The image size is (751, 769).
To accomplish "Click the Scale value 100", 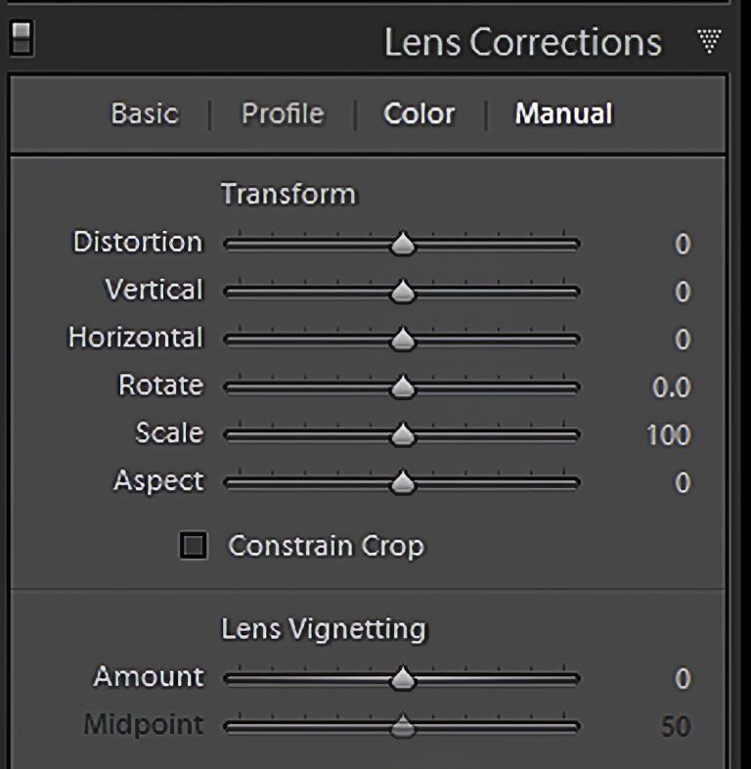I will point(669,434).
